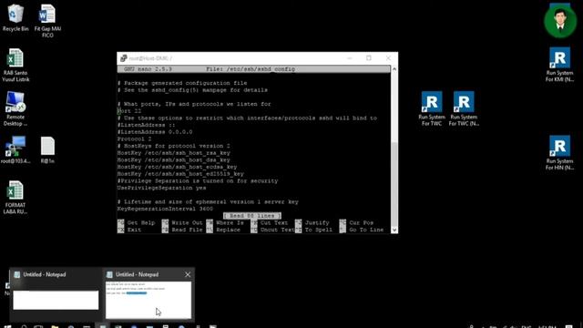Click the HostKey ssh_host_ed25519_key line
Screen dimensions: 583x328
pyautogui.click(x=180, y=174)
